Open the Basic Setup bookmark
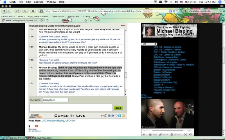Viewport: 225px width, 140px height. [58, 17]
